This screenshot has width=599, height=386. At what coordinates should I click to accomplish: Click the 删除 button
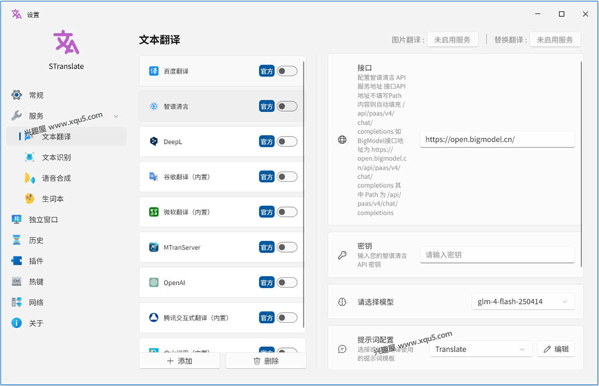tap(266, 361)
